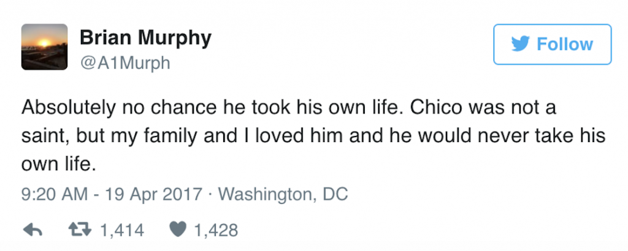The height and width of the screenshot is (251, 628).
Task: Like the tweet with the heart icon
Action: click(x=178, y=230)
